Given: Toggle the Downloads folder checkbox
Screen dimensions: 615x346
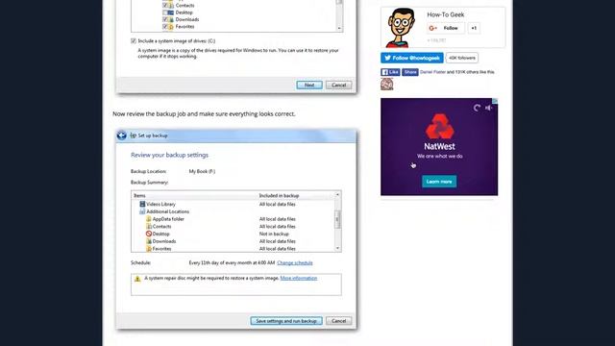Looking at the screenshot, I should (x=165, y=19).
